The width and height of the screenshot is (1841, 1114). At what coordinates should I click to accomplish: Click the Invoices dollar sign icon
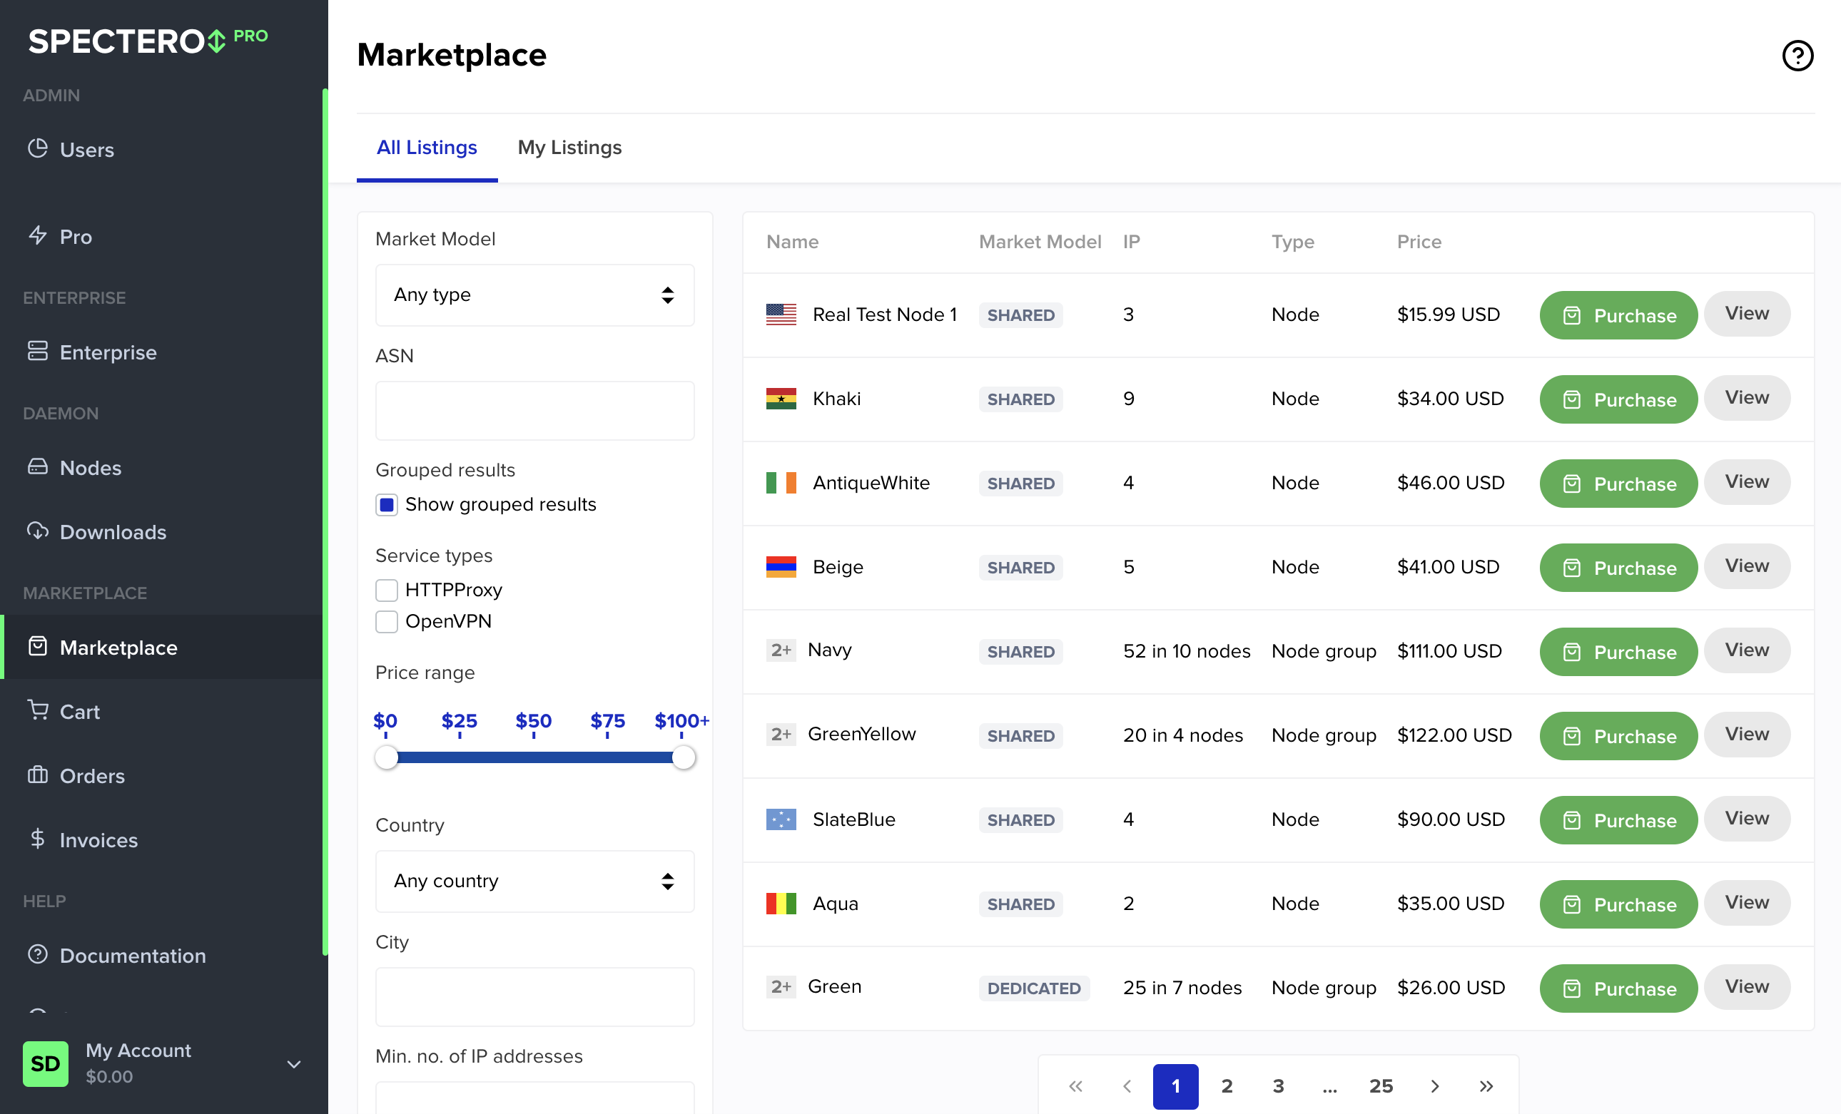[x=37, y=839]
